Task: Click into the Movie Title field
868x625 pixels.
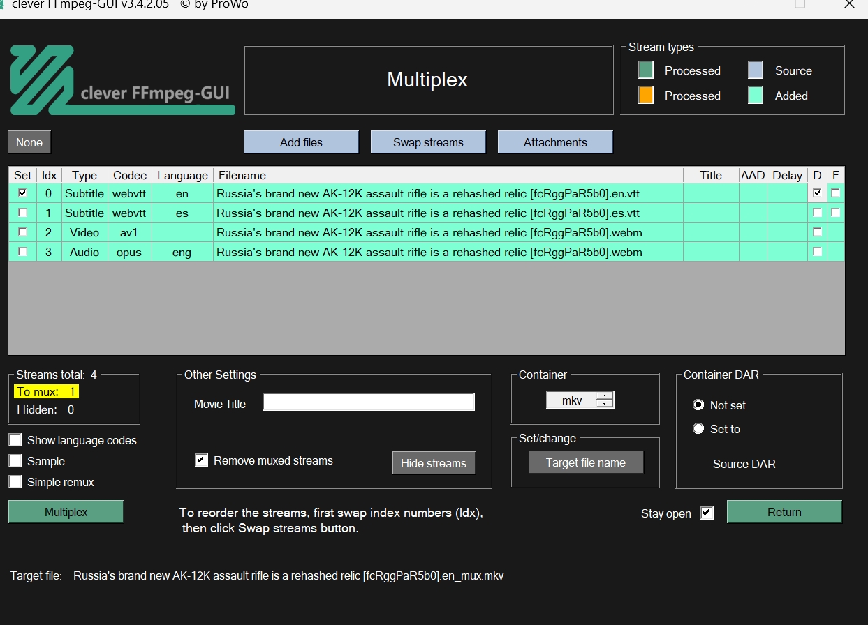Action: coord(369,402)
